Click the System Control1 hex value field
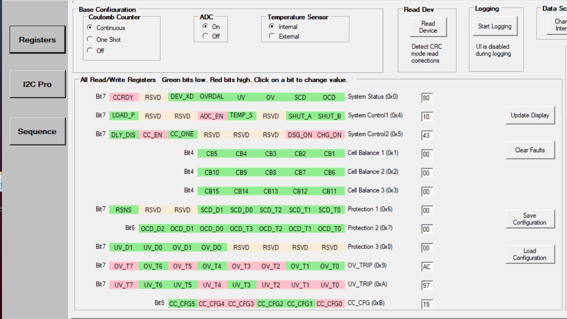This screenshot has height=319, width=567. 427,117
